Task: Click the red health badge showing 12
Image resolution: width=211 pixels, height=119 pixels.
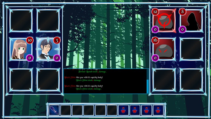Action: [x=155, y=12]
